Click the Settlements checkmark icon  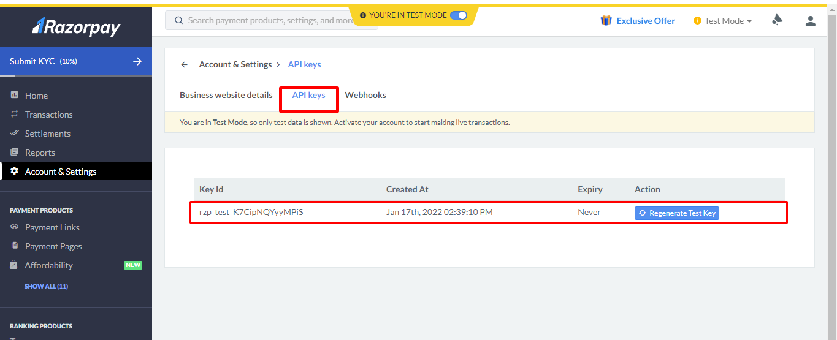pos(15,133)
